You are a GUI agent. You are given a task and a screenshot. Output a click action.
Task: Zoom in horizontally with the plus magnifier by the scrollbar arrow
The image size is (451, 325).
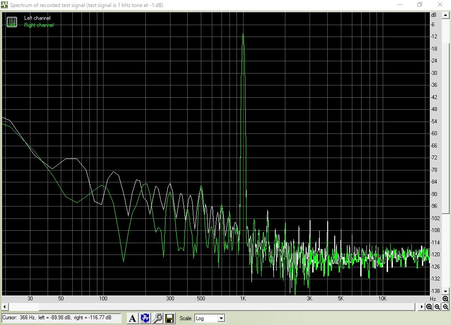tap(429, 307)
